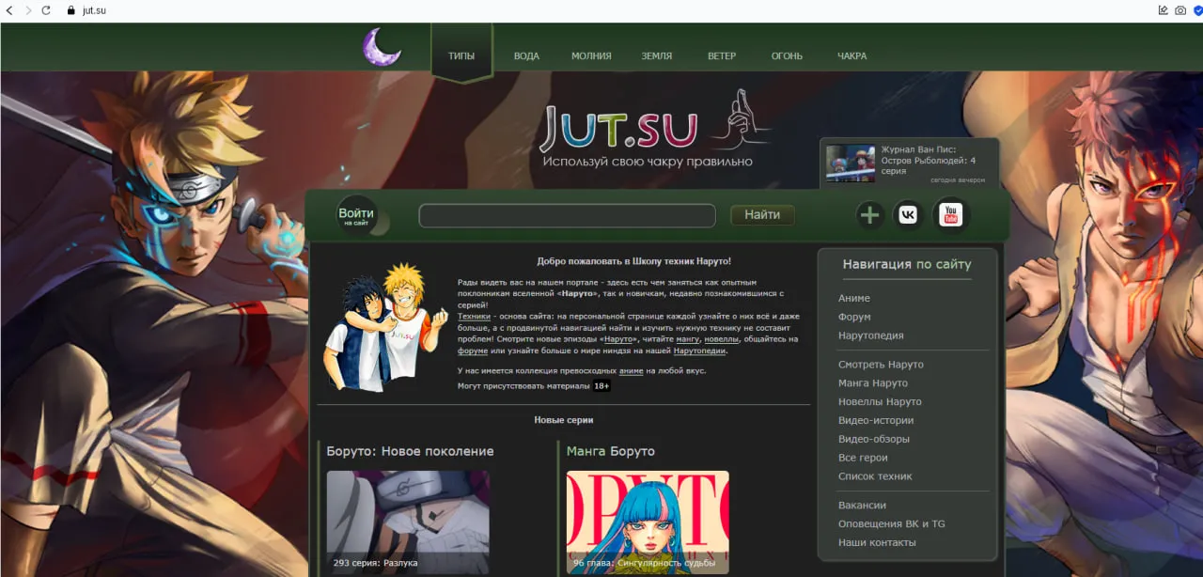Screen dimensions: 1203x577
Task: Click the Добро пожаловать welcome heading
Action: point(634,261)
